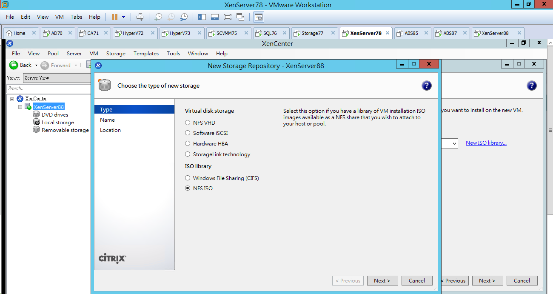This screenshot has width=553, height=294.
Task: Open the Storage menu in XenCenter
Action: [x=116, y=54]
